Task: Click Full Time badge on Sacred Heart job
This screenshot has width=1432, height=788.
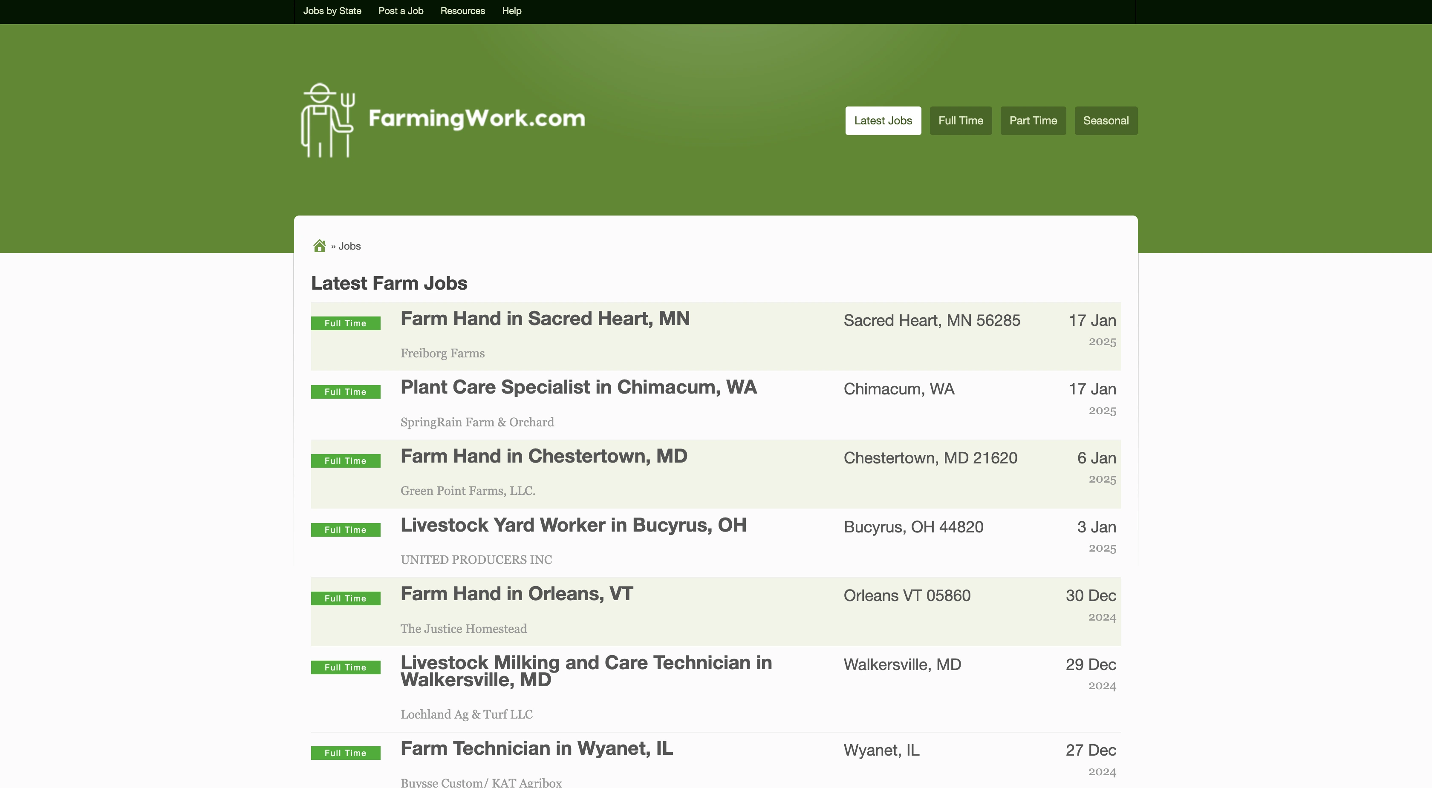Action: click(x=345, y=323)
